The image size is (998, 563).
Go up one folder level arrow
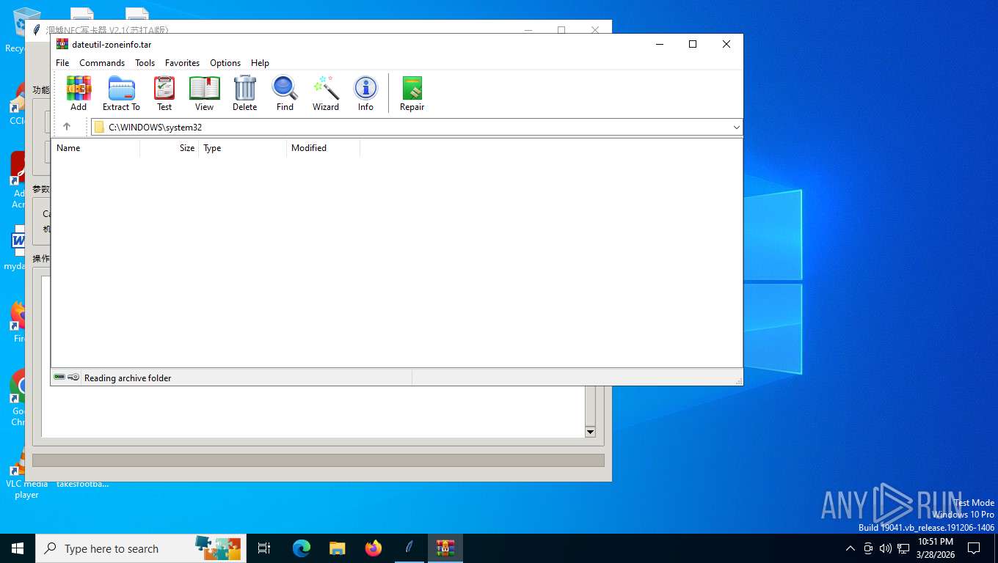tap(67, 127)
